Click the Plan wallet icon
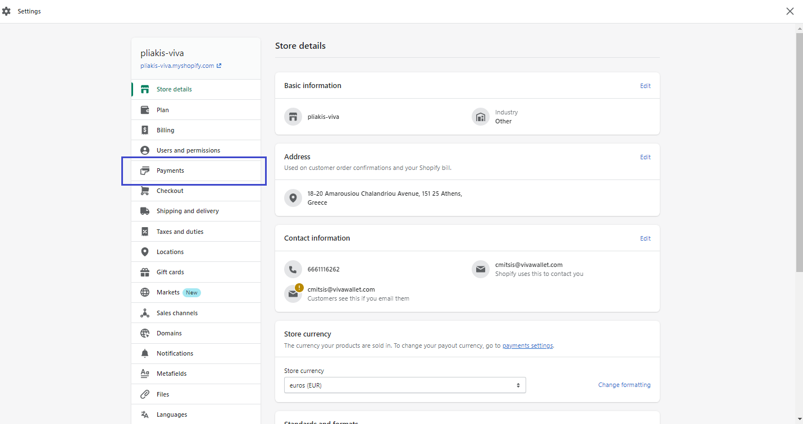The width and height of the screenshot is (803, 424). pyautogui.click(x=145, y=110)
